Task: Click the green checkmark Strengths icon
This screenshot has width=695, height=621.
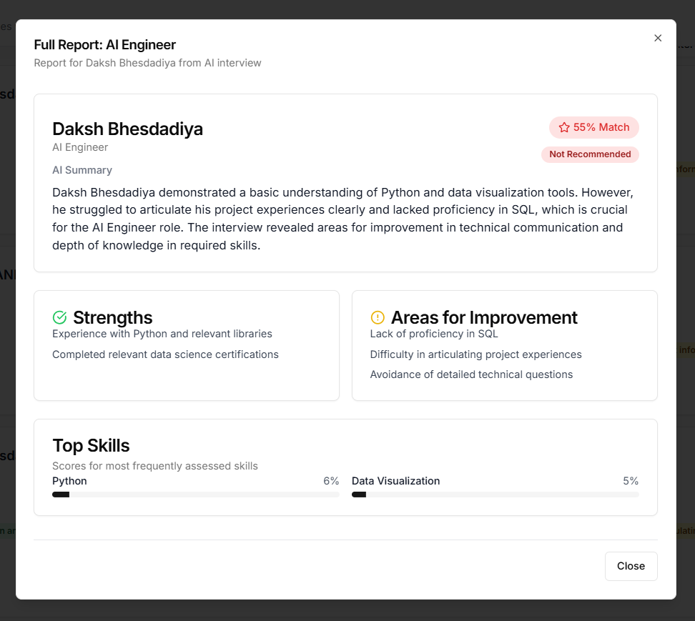Action: click(60, 317)
